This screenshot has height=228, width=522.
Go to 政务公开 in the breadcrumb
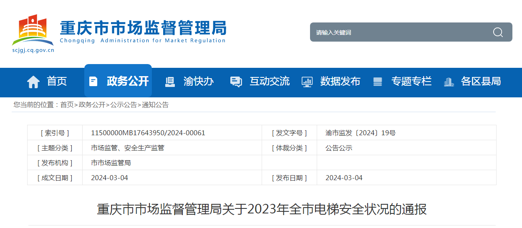tap(92, 105)
